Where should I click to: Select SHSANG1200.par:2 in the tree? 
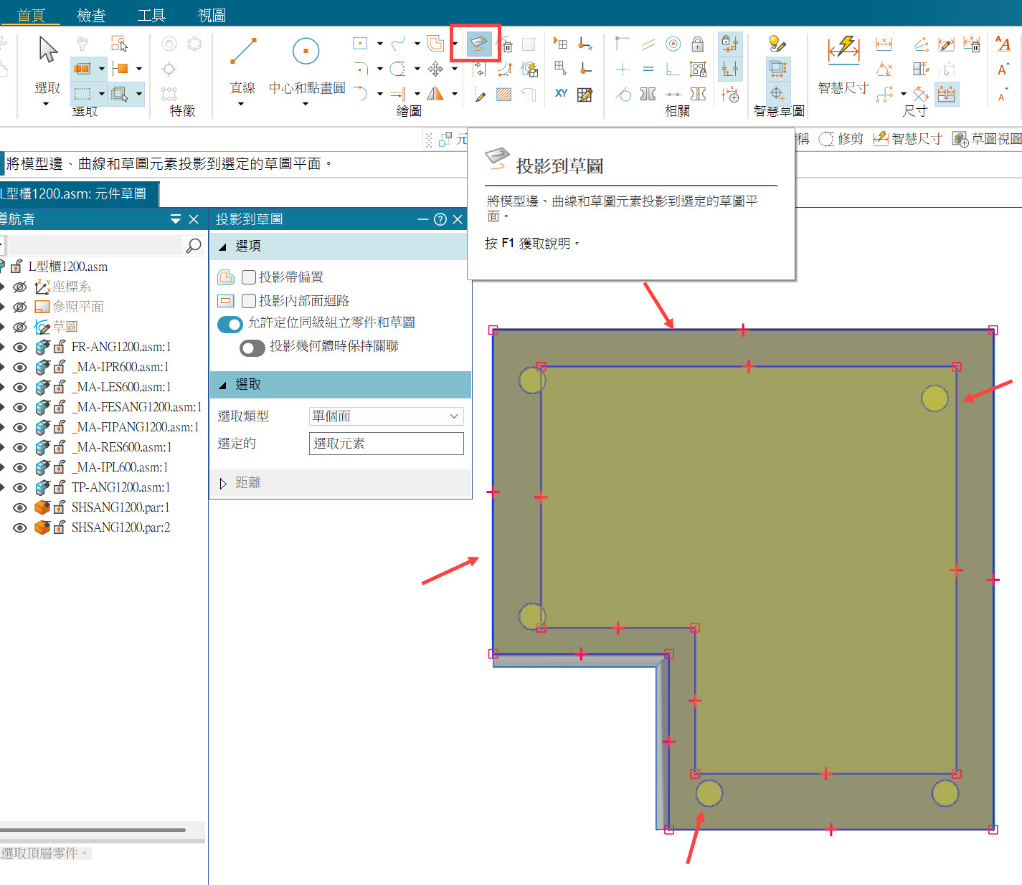click(120, 528)
